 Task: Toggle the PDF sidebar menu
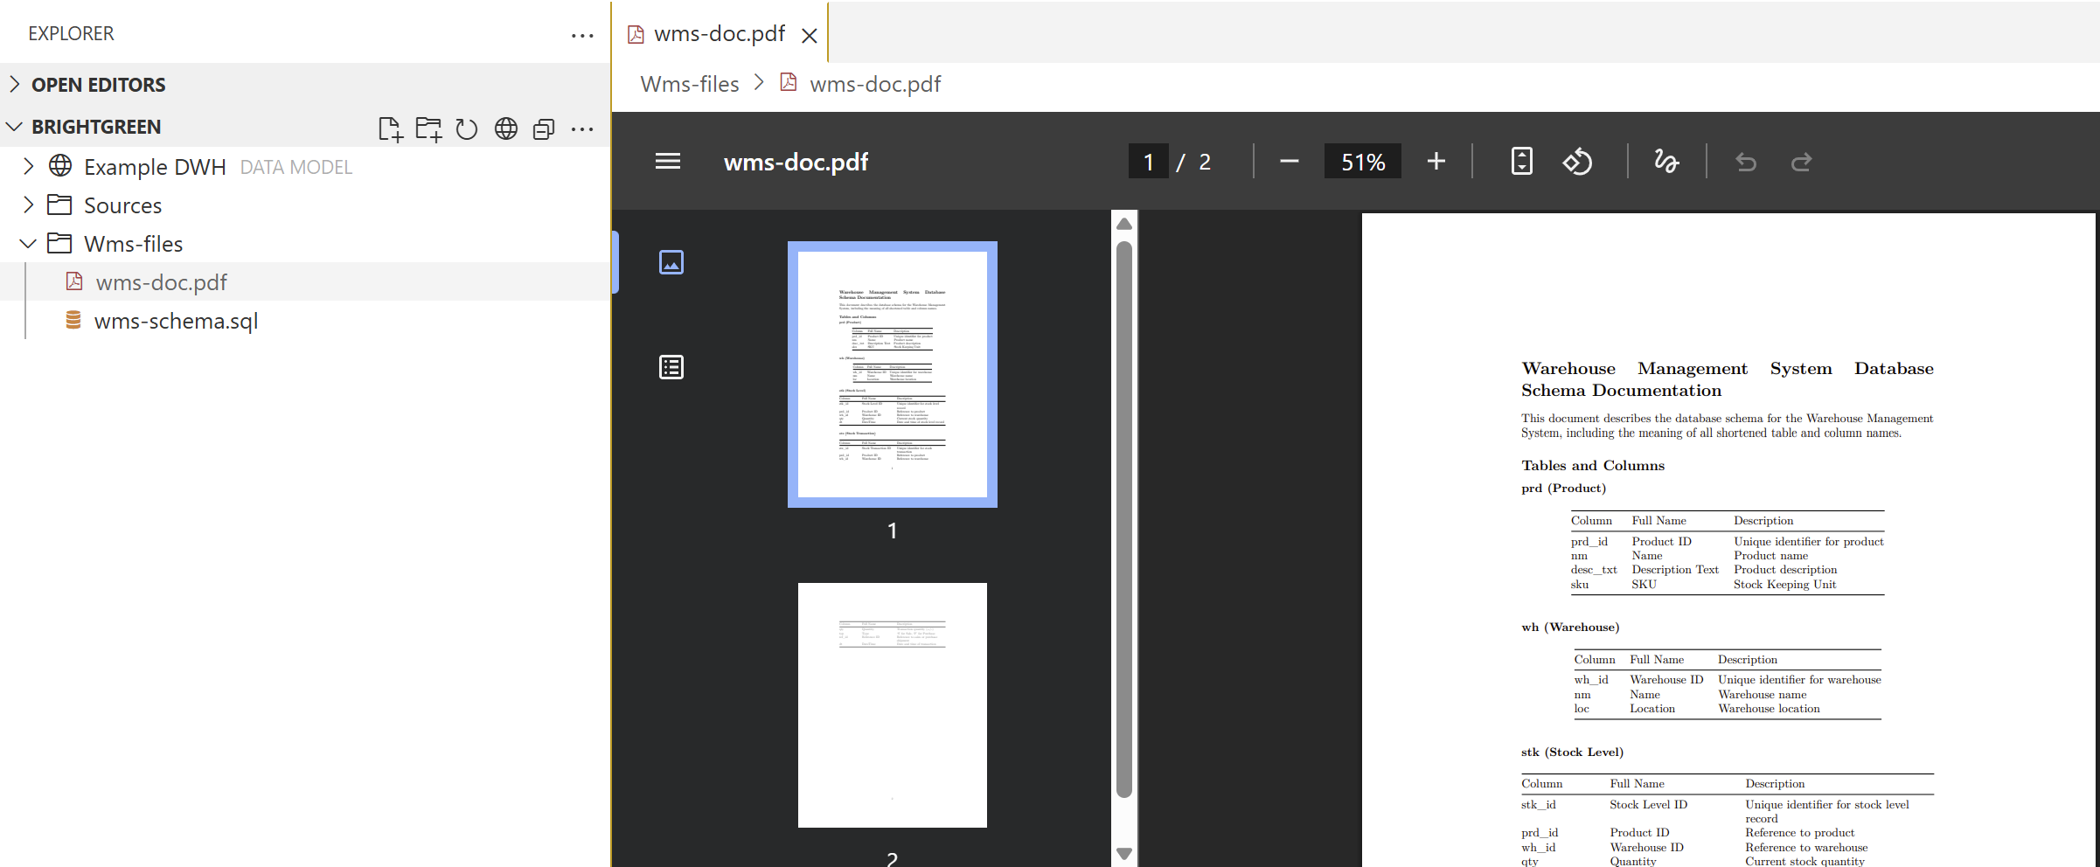click(x=668, y=162)
